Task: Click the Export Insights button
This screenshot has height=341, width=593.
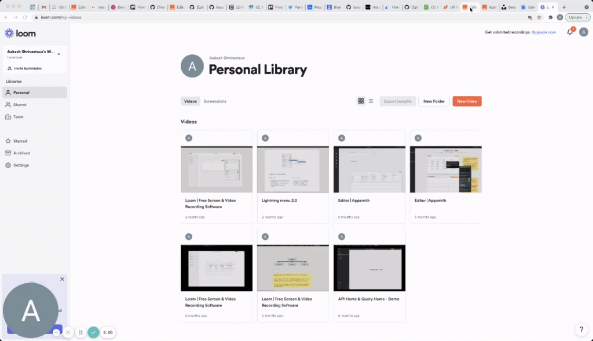Action: [x=397, y=101]
